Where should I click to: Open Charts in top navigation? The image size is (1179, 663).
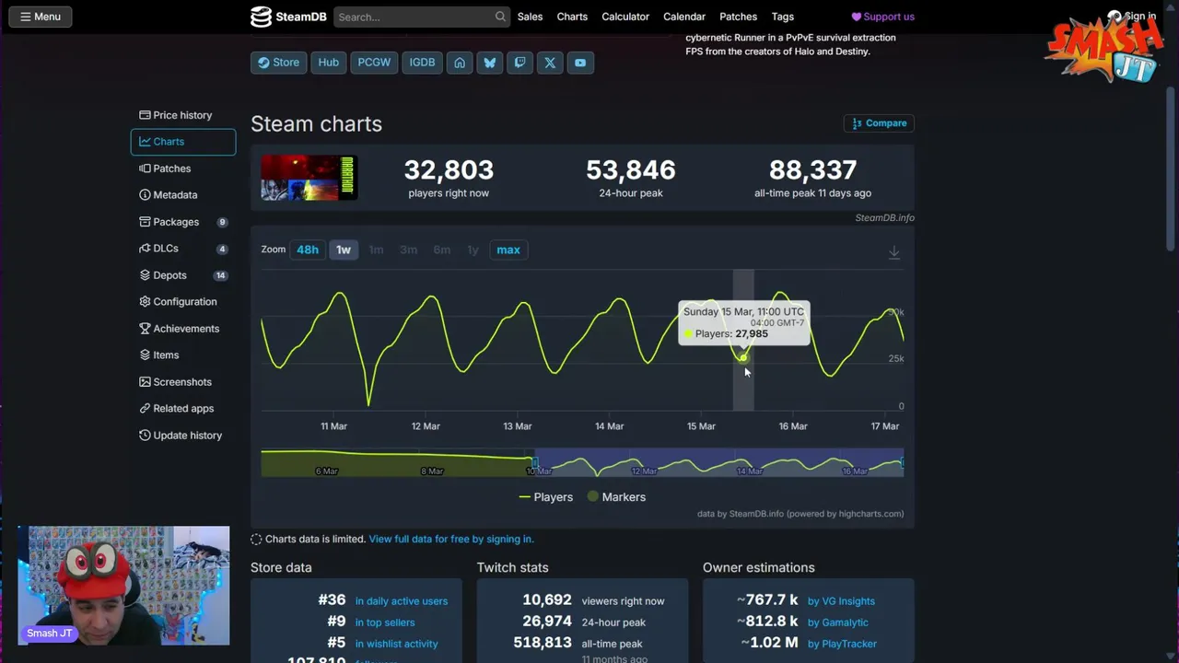(572, 17)
